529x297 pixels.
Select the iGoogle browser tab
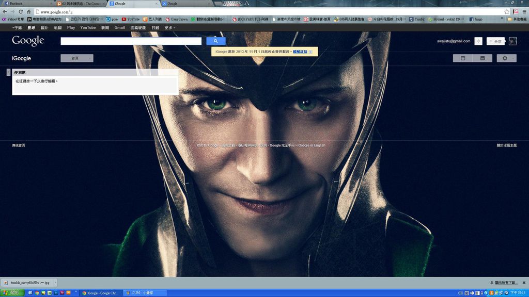pyautogui.click(x=133, y=4)
